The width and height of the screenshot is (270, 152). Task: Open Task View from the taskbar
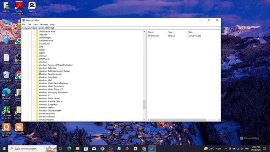pos(61,149)
